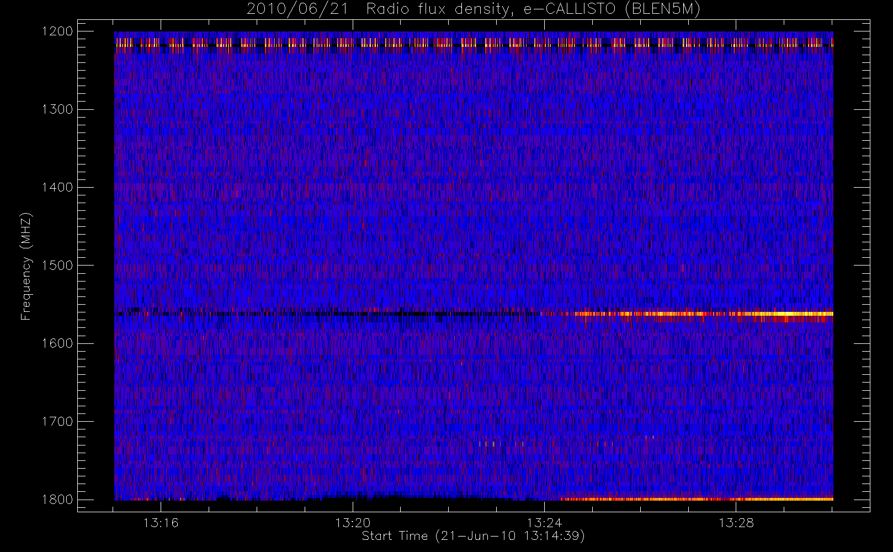The image size is (893, 552).
Task: Click the 1400 frequency tick label
Action: tap(57, 188)
